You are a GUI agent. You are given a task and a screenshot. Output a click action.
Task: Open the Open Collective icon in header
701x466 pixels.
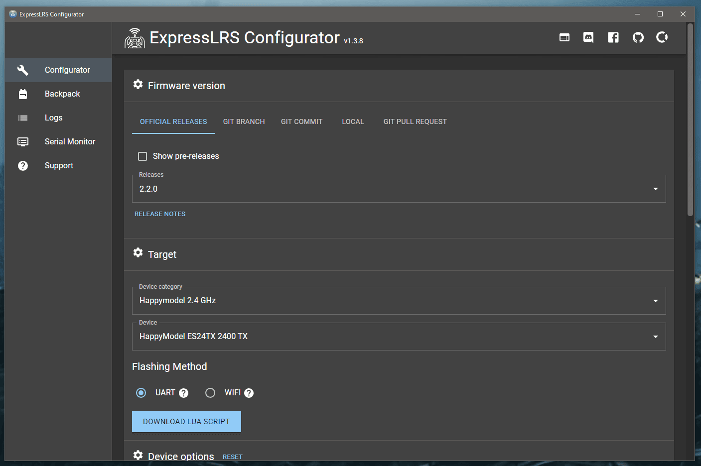click(662, 37)
